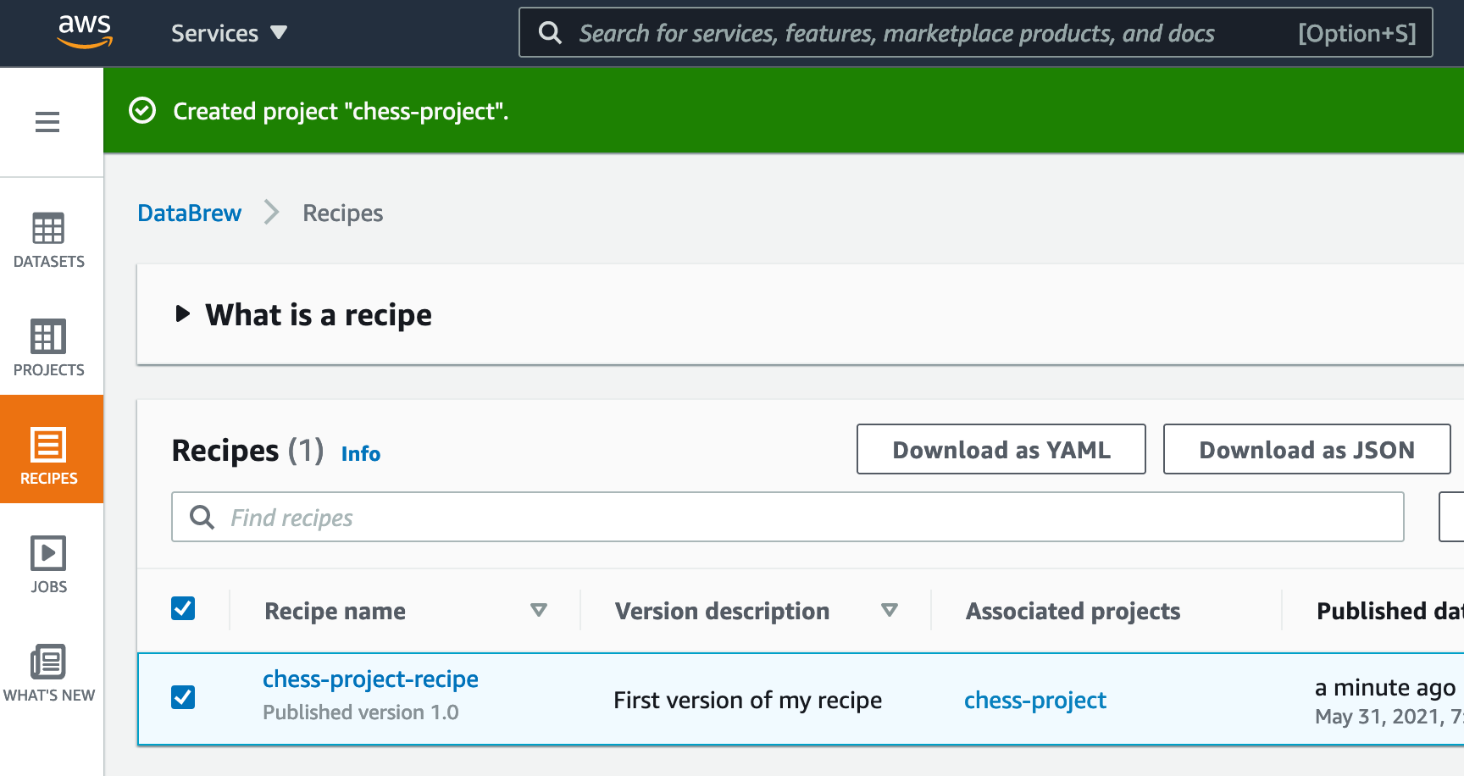Viewport: 1464px width, 776px height.
Task: Uncheck the chess-project-recipe row checkbox
Action: [x=183, y=697]
